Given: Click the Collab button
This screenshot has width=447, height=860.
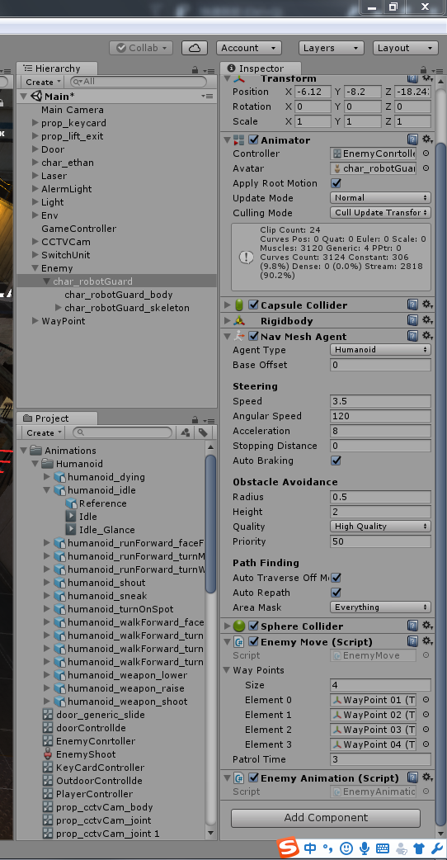Looking at the screenshot, I should pos(141,48).
